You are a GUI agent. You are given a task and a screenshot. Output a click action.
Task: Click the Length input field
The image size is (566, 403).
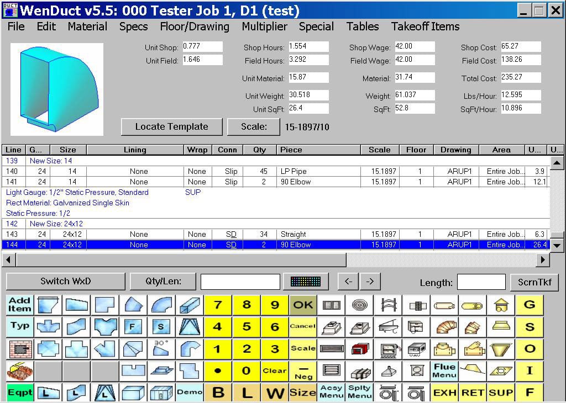coord(481,282)
